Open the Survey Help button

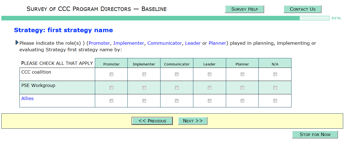244,9
